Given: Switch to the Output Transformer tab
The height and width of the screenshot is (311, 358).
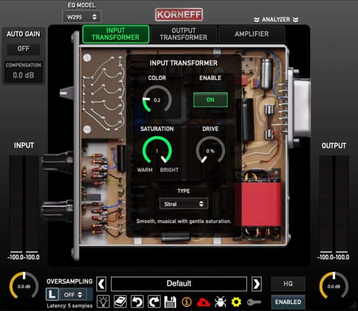Looking at the screenshot, I should tap(184, 34).
